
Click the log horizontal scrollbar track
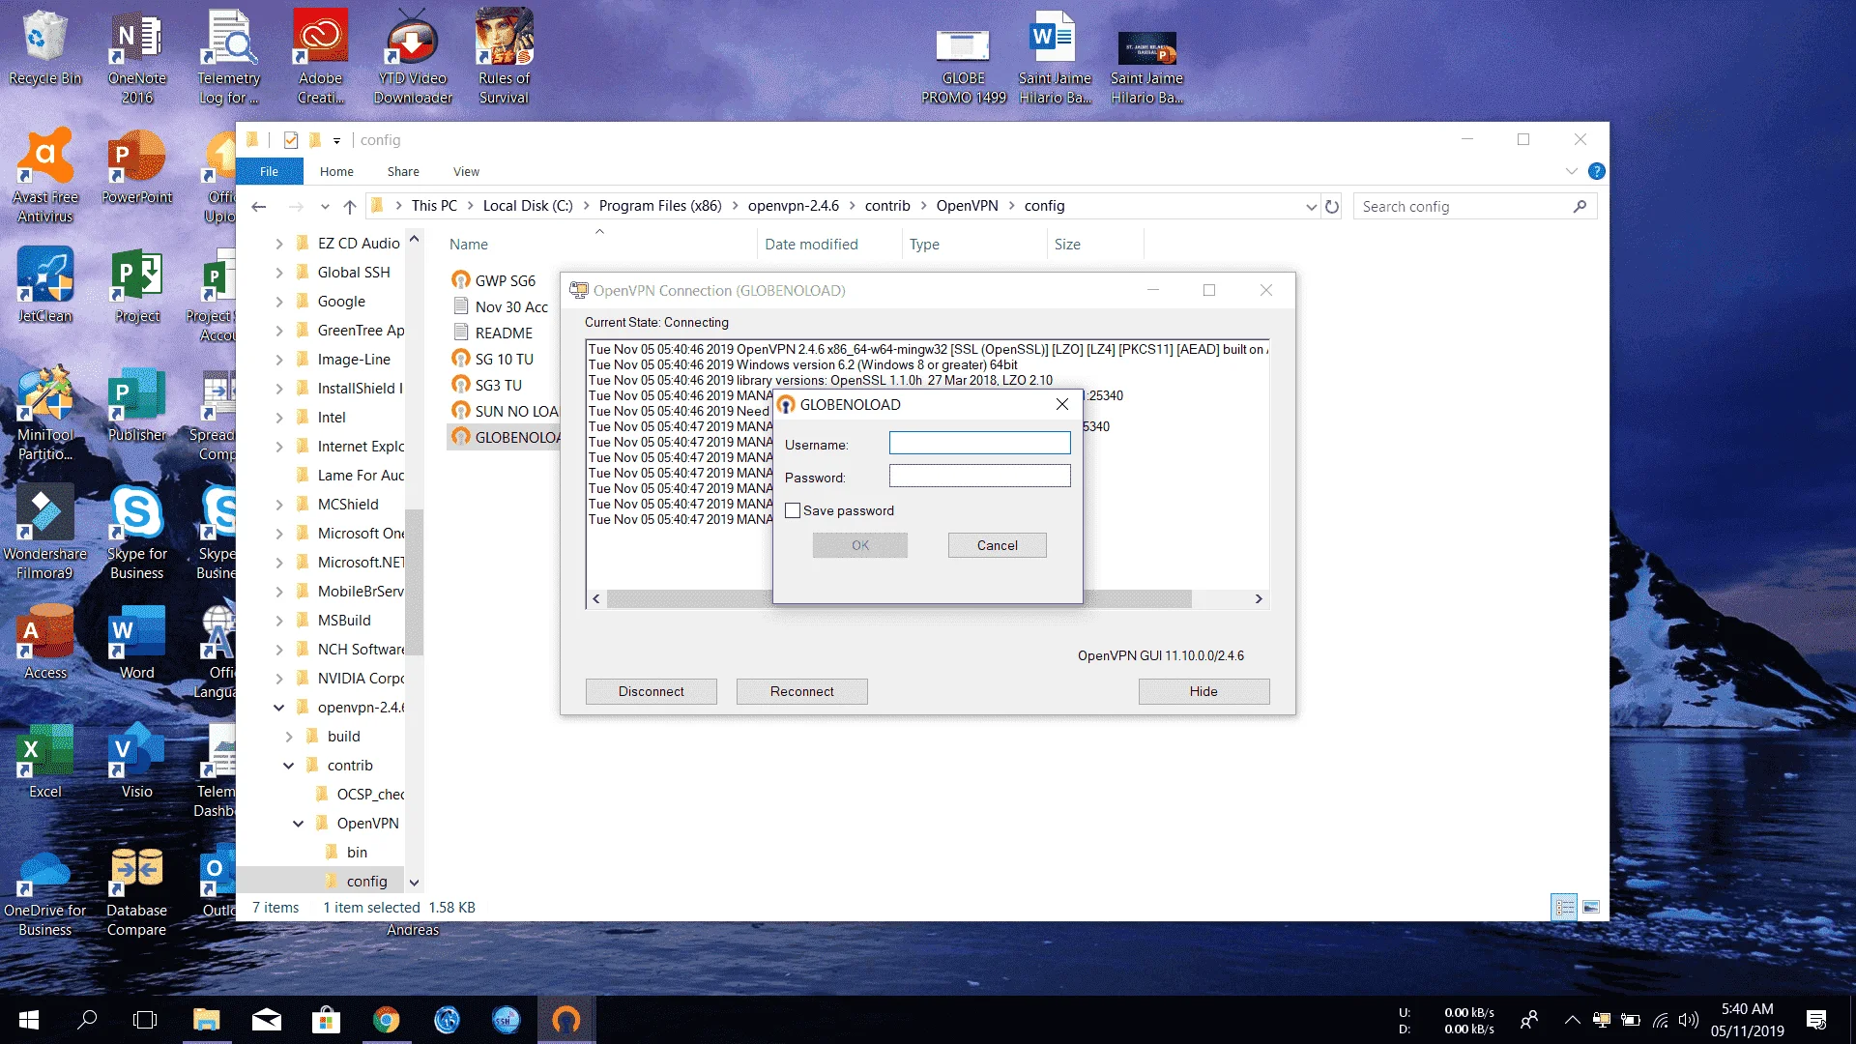click(1224, 599)
